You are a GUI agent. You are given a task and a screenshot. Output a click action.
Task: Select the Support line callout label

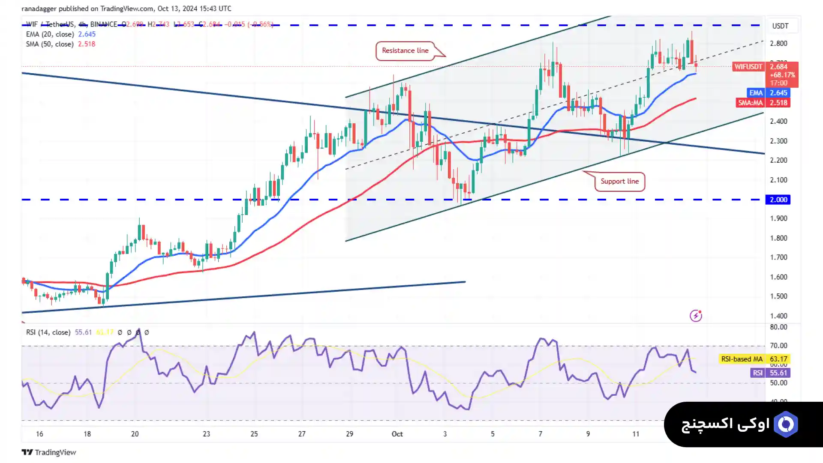pyautogui.click(x=619, y=181)
